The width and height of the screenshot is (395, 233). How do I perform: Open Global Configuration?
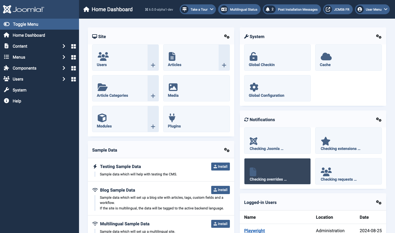pos(277,88)
